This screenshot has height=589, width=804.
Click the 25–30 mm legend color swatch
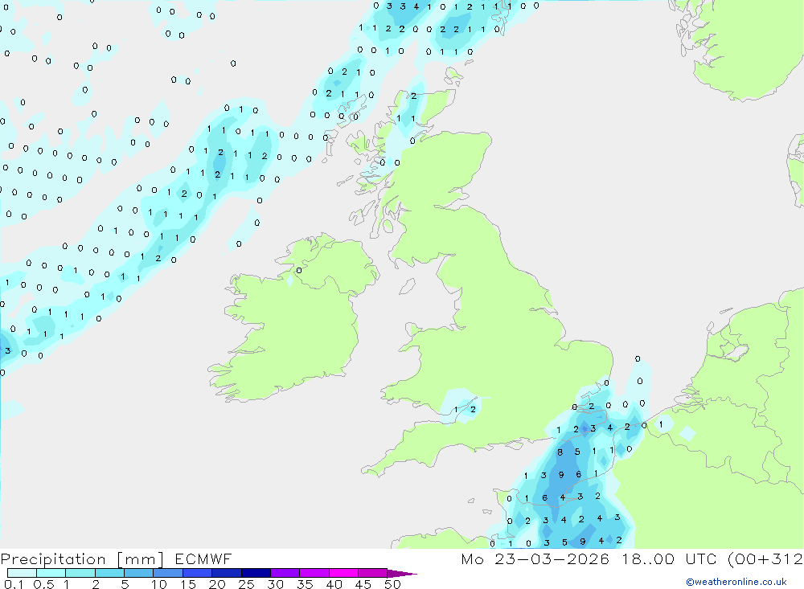(x=256, y=573)
